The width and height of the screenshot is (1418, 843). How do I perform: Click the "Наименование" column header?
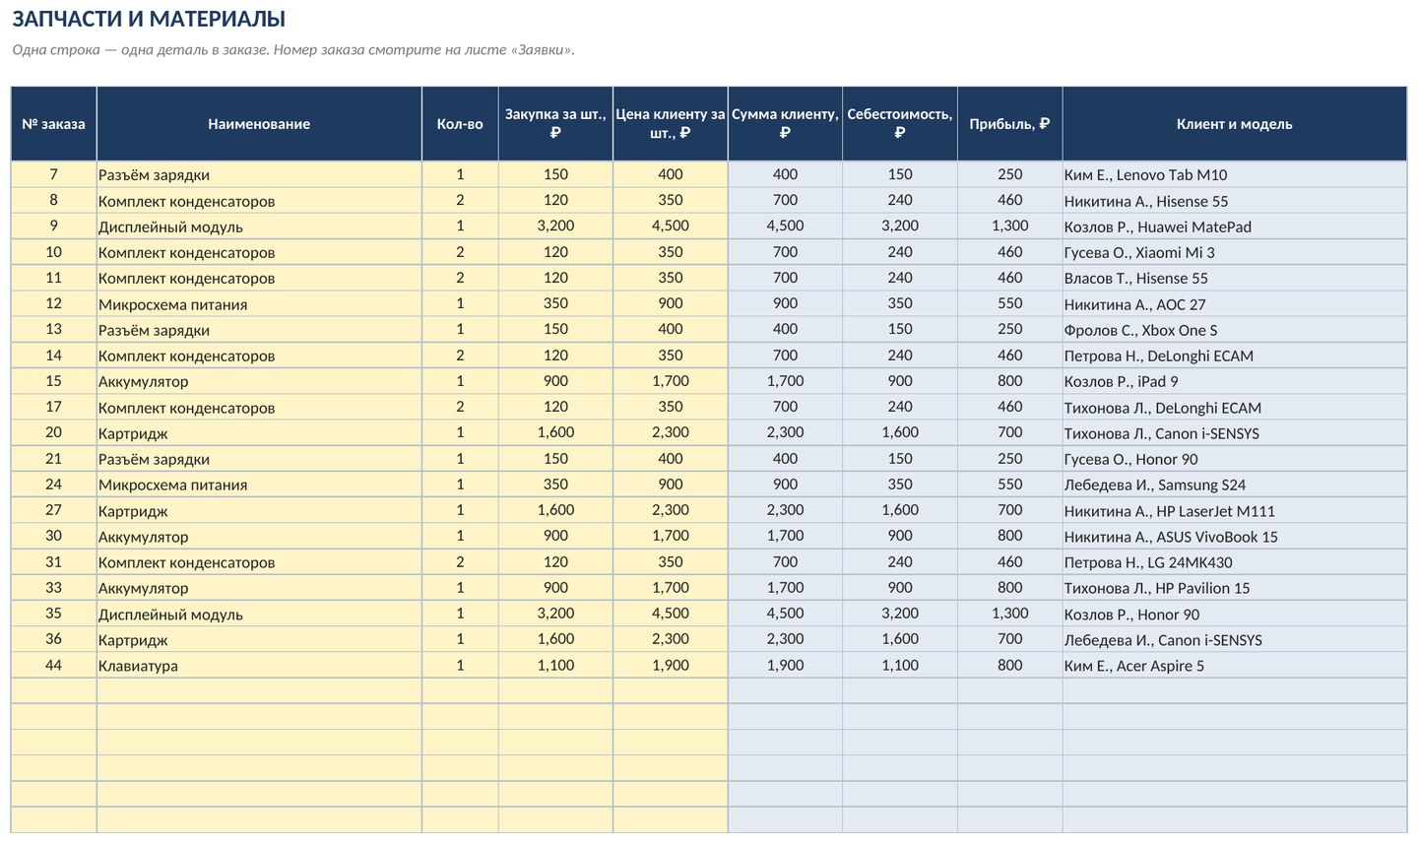tap(259, 124)
